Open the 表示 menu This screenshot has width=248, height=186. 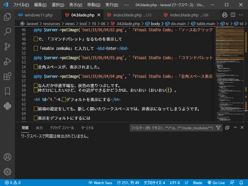pos(75,5)
